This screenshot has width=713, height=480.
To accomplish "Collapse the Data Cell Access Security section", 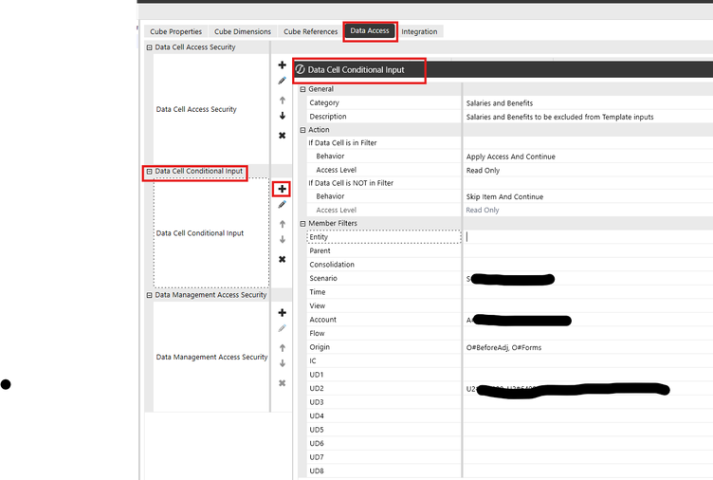I will point(149,47).
